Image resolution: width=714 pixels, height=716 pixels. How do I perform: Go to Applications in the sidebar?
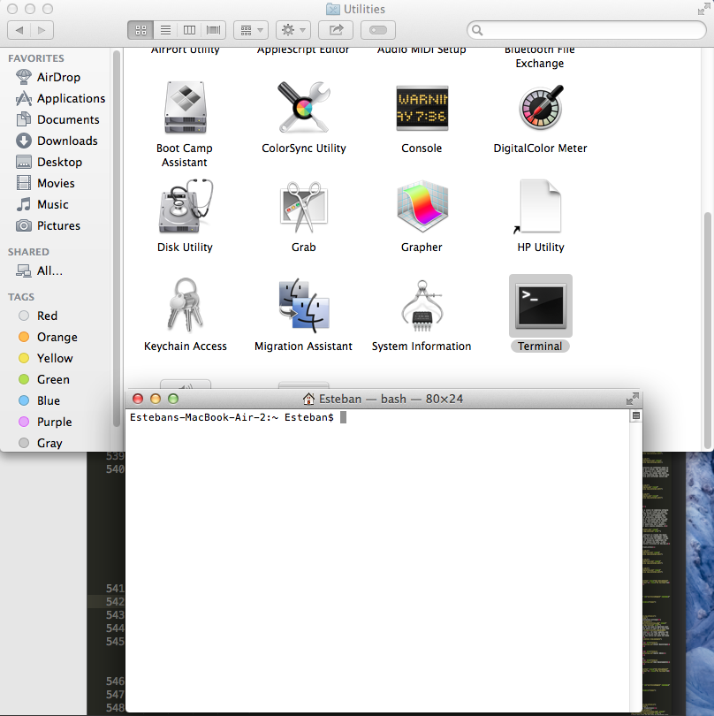(61, 98)
